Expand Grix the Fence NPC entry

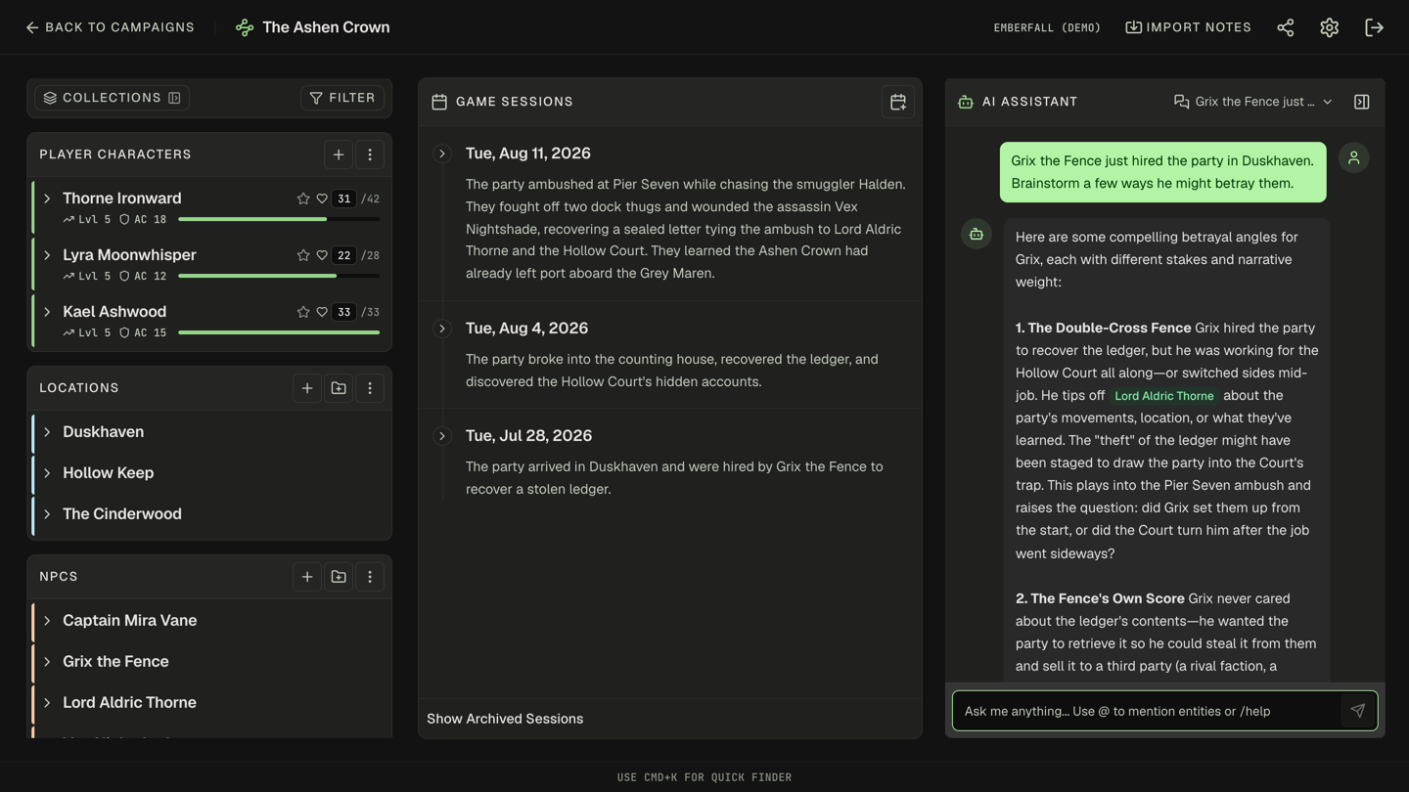(x=47, y=662)
